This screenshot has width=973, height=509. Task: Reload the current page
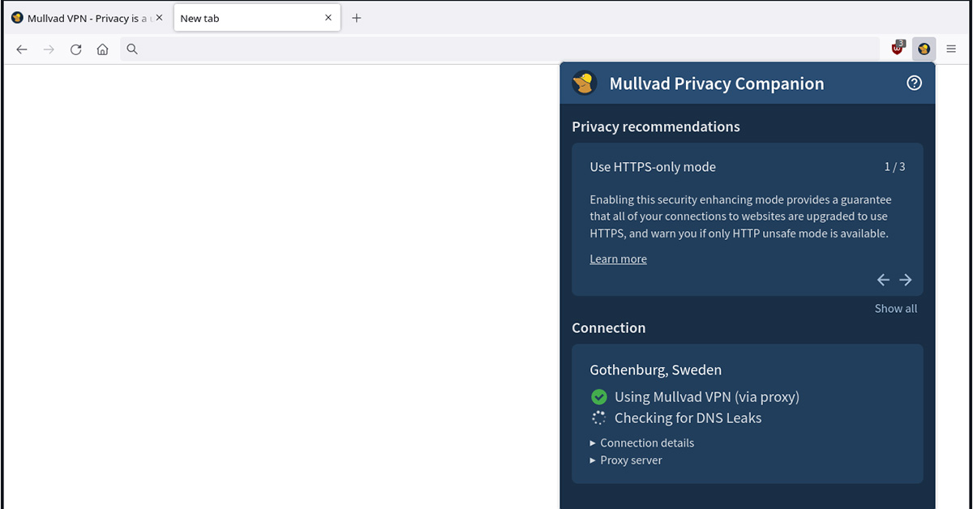click(75, 49)
